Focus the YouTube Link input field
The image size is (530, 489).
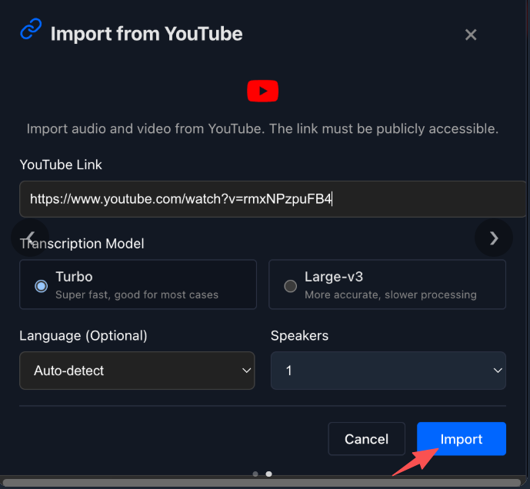point(272,199)
